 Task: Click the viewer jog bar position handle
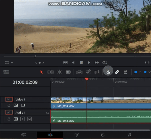click(35, 56)
